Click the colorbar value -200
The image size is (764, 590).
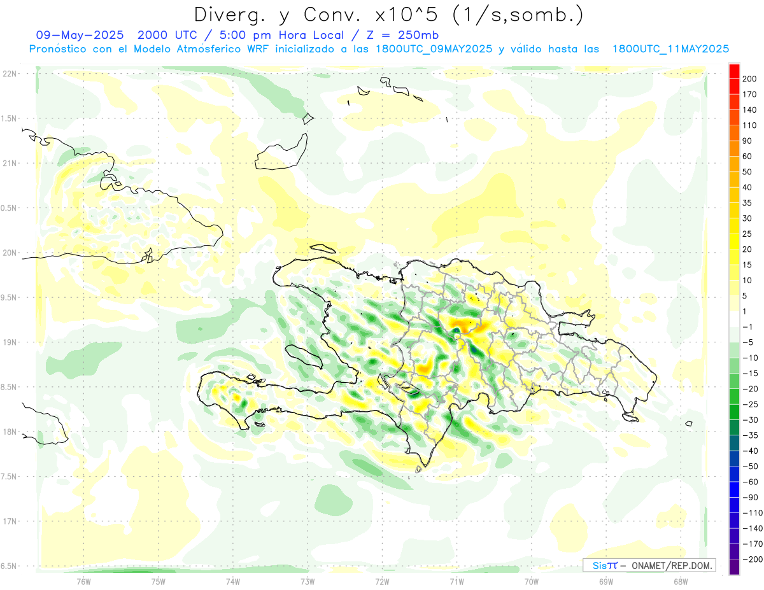coord(753,559)
